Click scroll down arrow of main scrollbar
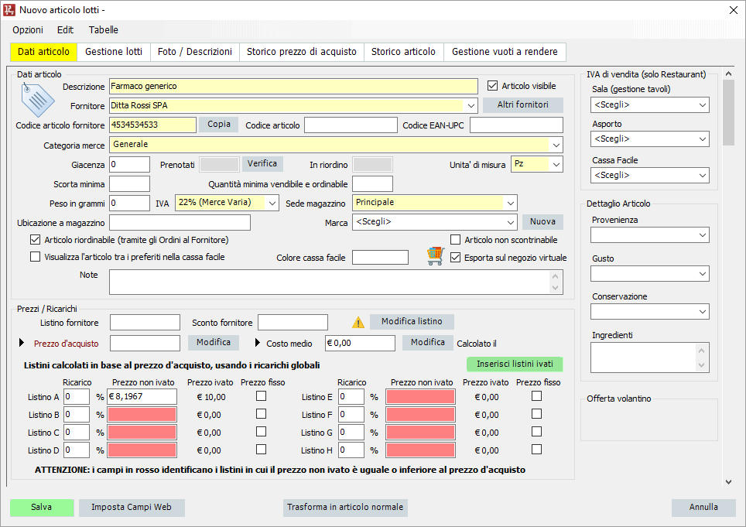 [x=728, y=482]
